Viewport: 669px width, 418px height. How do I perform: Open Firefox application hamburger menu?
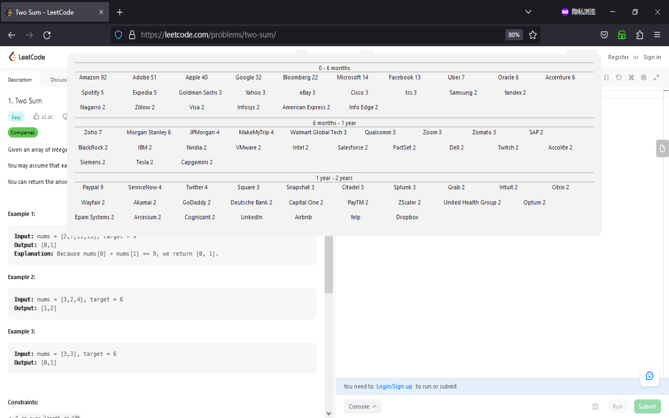click(x=658, y=35)
